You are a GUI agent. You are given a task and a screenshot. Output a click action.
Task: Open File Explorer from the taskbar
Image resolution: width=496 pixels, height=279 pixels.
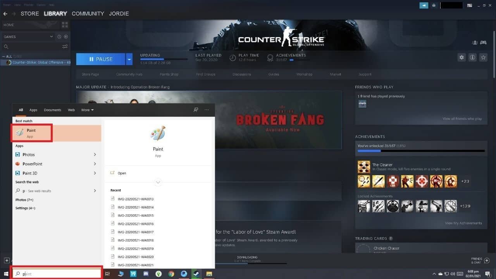pos(209,274)
